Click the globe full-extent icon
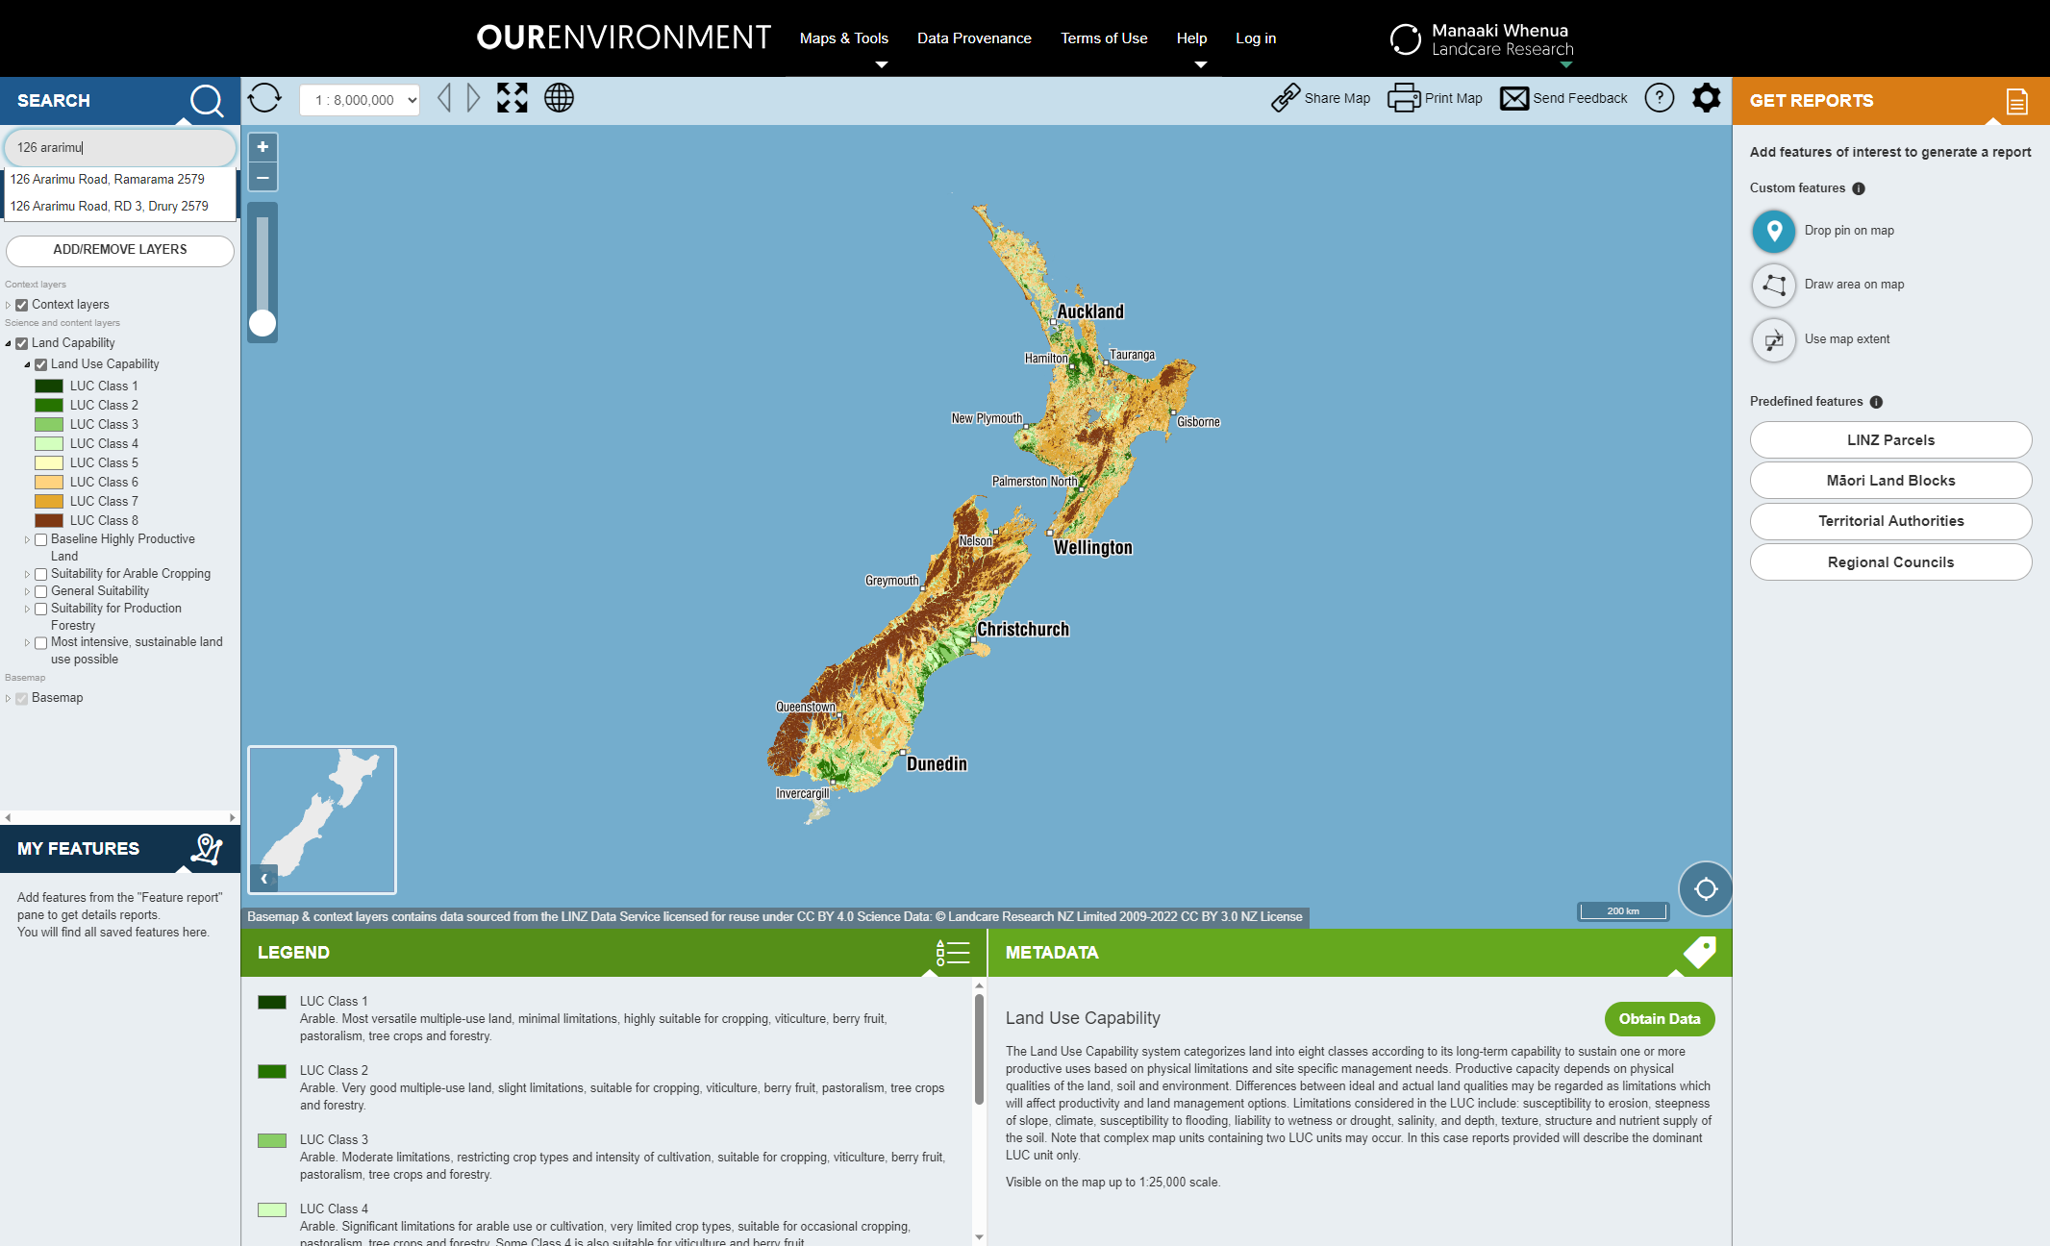 coord(559,98)
